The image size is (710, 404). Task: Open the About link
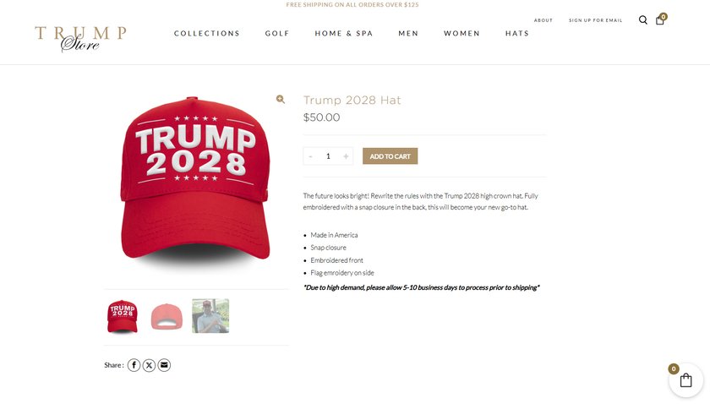pyautogui.click(x=543, y=20)
